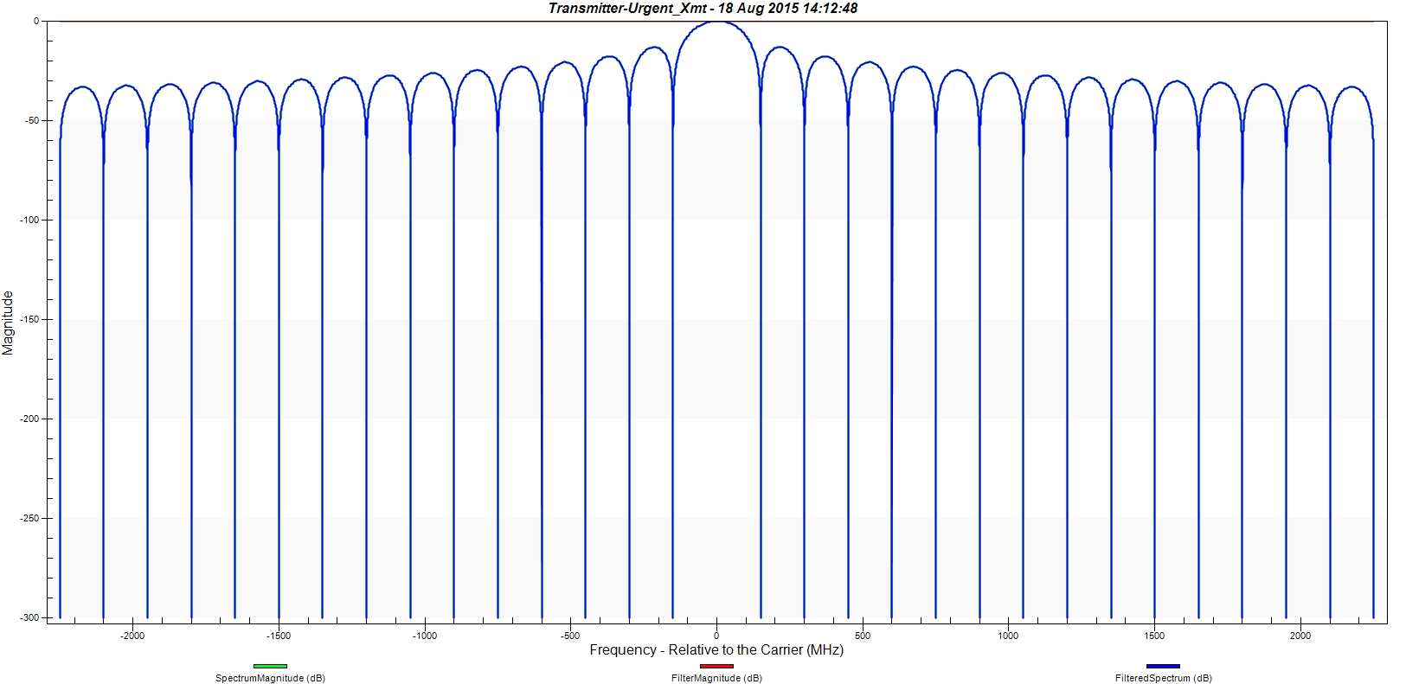Click the Frequency - Relative to the Carrier axis label
The height and width of the screenshot is (684, 1406).
coord(716,649)
